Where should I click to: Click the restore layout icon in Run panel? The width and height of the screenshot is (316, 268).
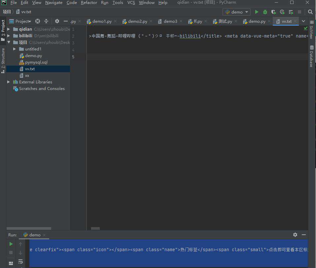point(11,263)
